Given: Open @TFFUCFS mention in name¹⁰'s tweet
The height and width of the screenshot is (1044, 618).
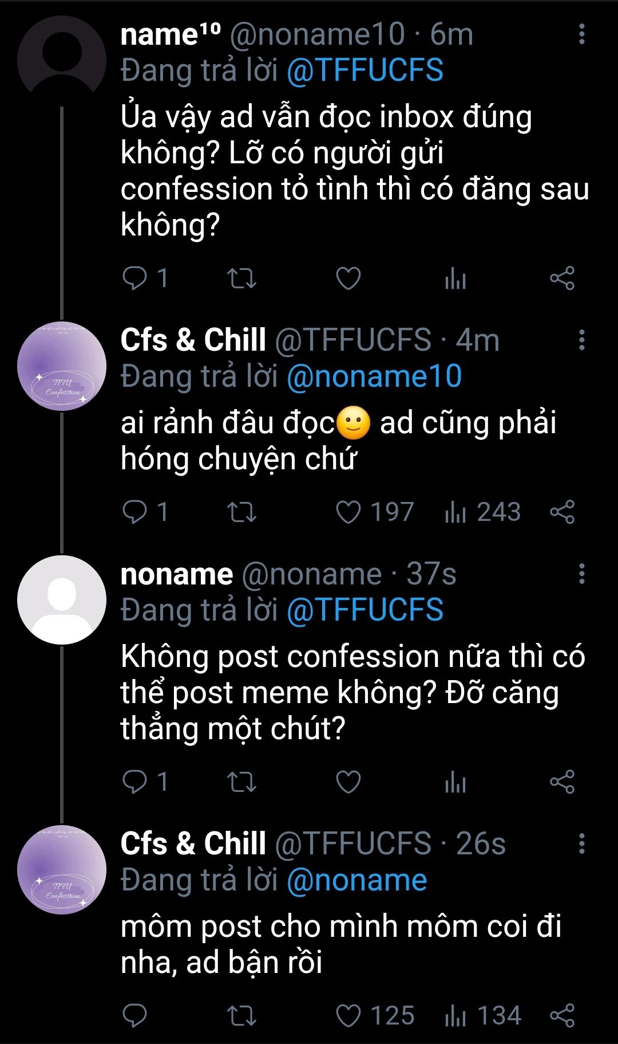Looking at the screenshot, I should (365, 70).
